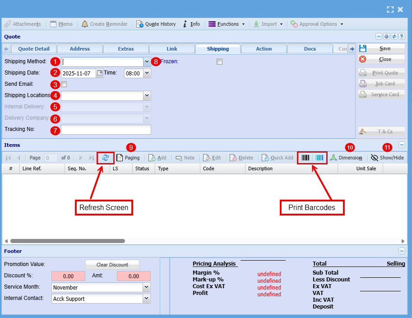This screenshot has height=318, width=412.
Task: Open the Import dropdown
Action: tap(268, 24)
